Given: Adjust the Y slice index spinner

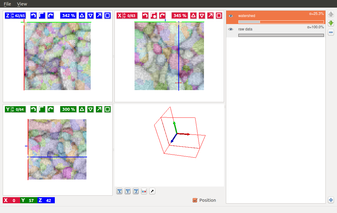Looking at the screenshot, I should click(x=13, y=109).
